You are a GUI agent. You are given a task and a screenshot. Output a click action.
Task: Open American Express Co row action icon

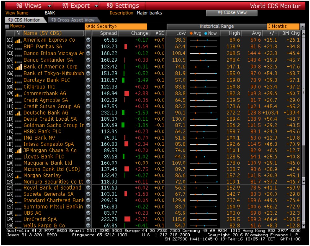[88, 40]
